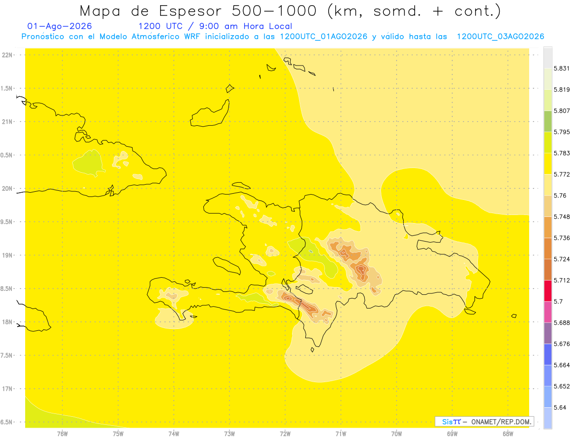This screenshot has width=570, height=440.
Task: Click the 71W longitude label
Action: tap(341, 434)
